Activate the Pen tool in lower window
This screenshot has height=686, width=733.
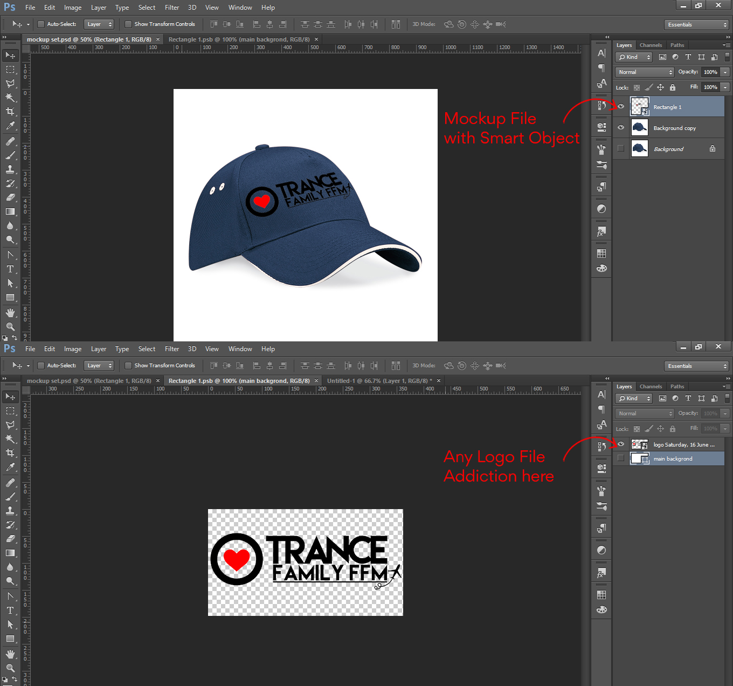point(10,596)
